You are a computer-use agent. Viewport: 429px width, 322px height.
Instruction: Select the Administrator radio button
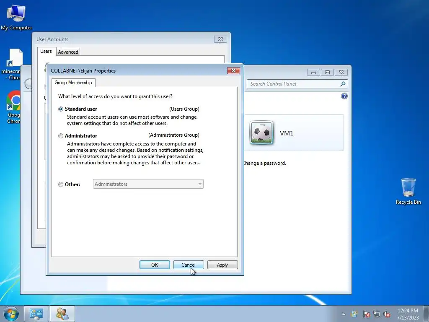coord(61,136)
